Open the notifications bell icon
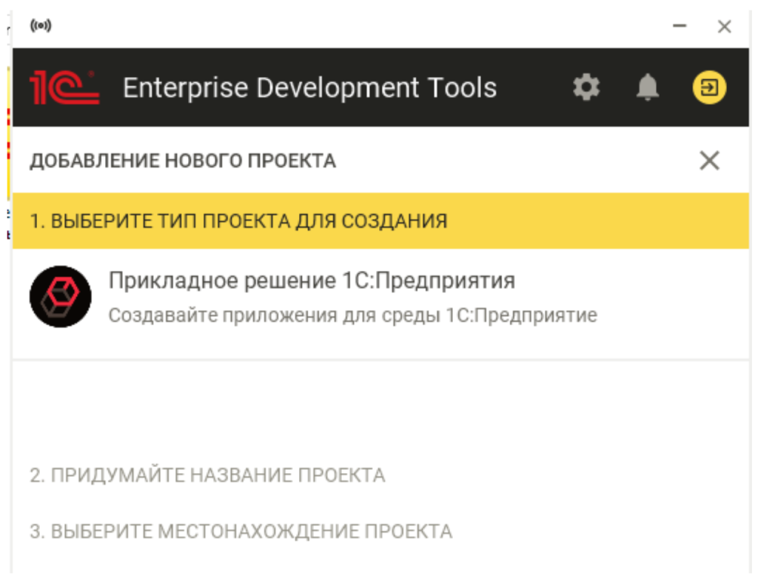This screenshot has height=587, width=758. 647,87
